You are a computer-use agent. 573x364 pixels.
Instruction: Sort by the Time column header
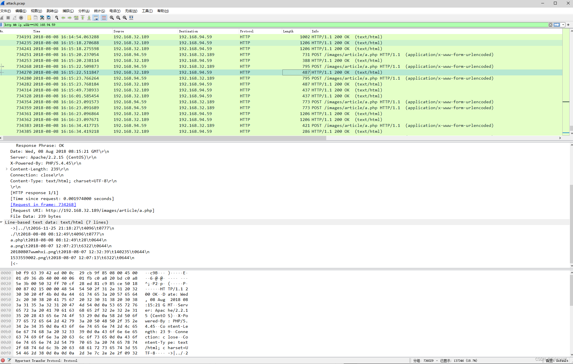pyautogui.click(x=72, y=31)
